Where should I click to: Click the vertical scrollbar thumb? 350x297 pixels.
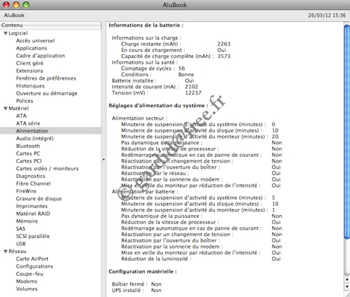(x=347, y=132)
